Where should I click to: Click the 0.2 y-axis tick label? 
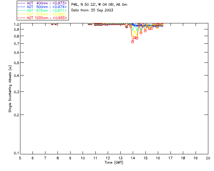pos(16,115)
